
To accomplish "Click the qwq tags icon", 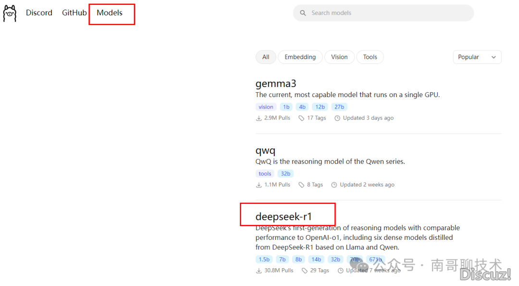I will pyautogui.click(x=301, y=185).
